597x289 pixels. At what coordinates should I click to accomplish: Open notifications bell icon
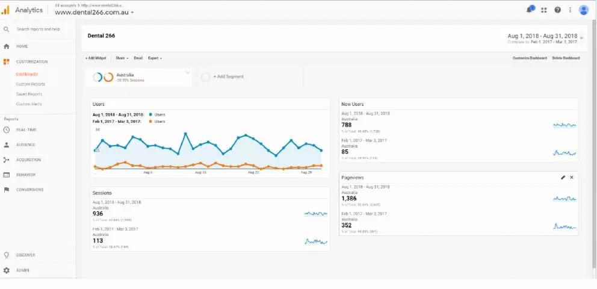pos(530,10)
